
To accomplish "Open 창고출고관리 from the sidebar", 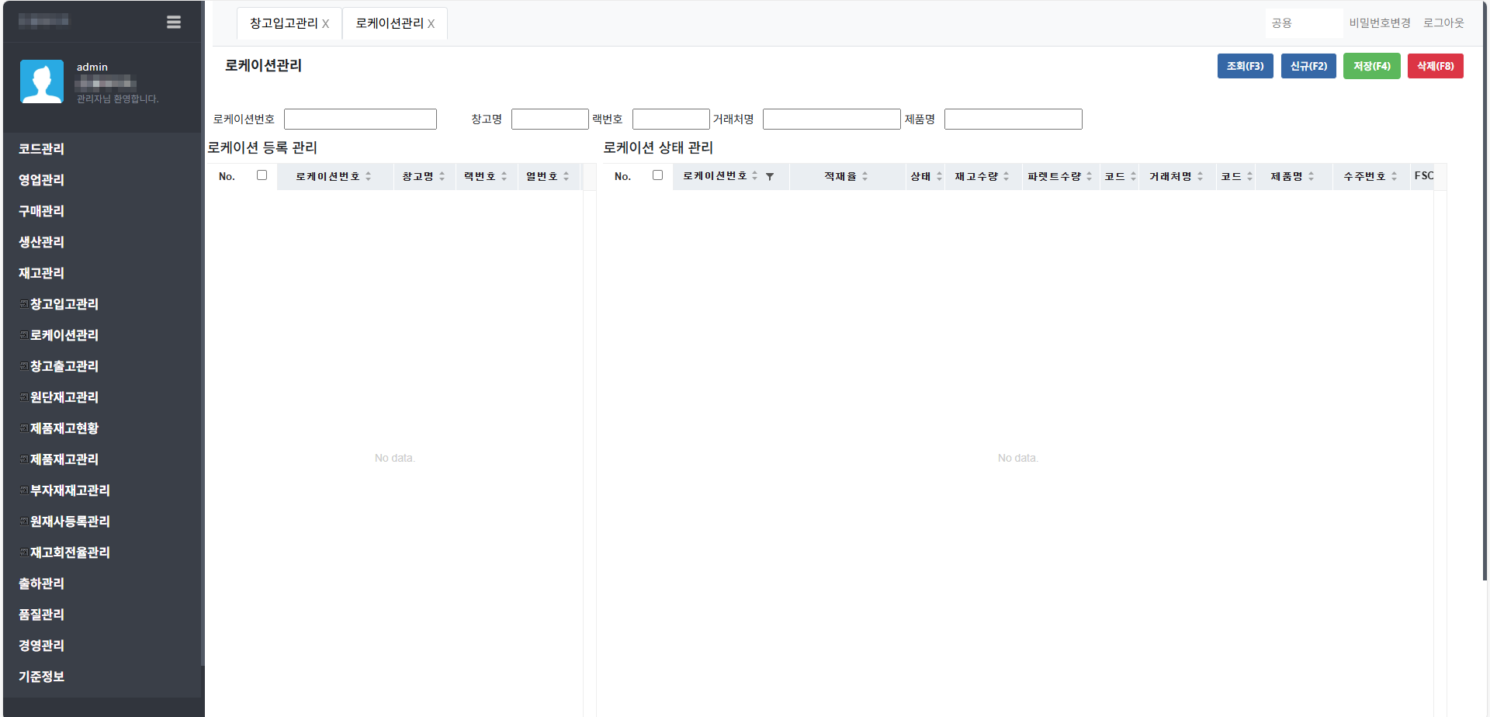I will [64, 366].
